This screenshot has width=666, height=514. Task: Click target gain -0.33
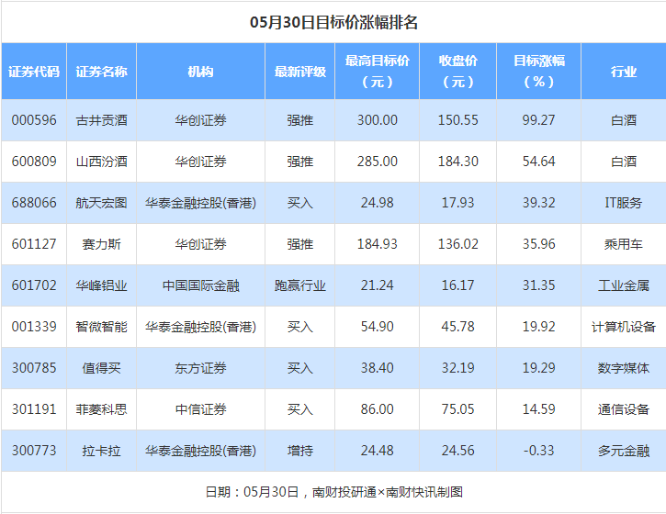538,451
